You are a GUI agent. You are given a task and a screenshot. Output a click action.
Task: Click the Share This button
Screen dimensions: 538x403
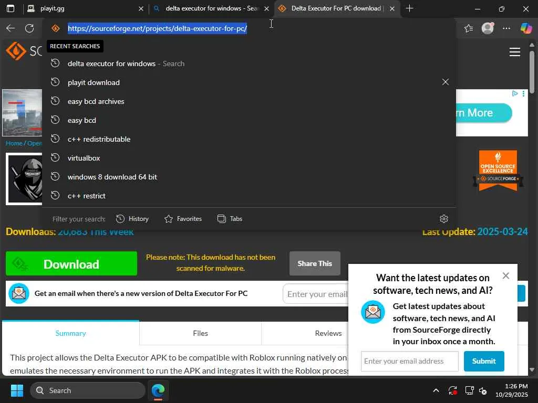[x=315, y=263]
